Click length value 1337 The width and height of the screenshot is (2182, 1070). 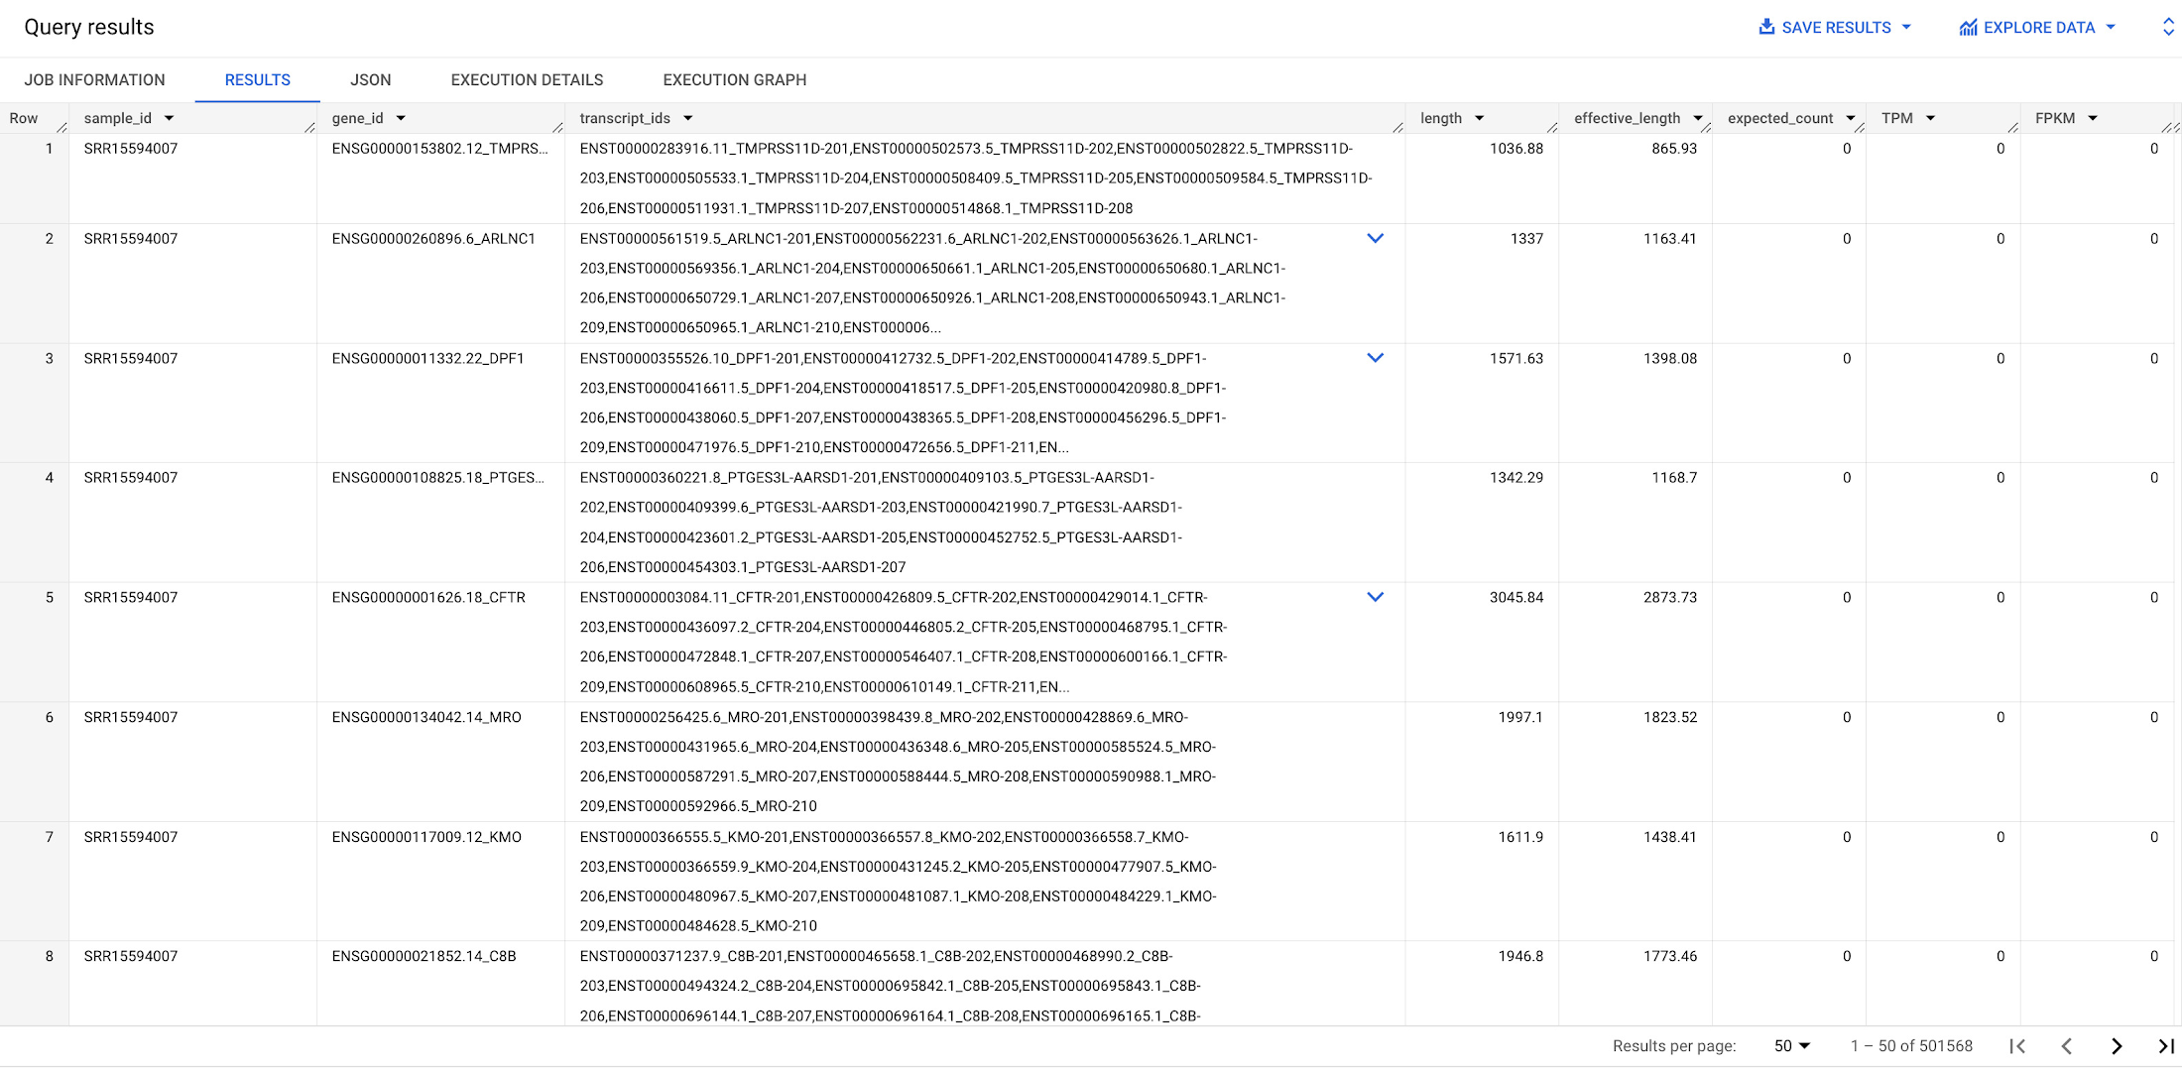[1527, 239]
